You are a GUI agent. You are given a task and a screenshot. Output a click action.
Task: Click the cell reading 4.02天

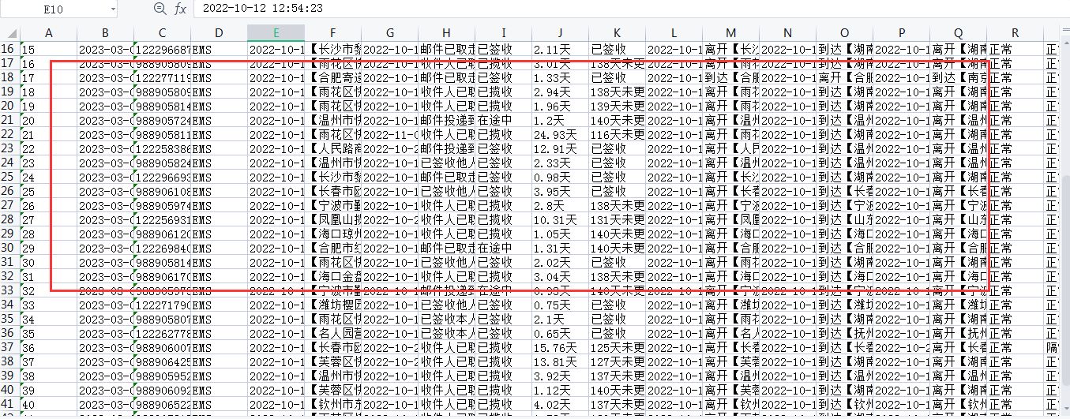pos(560,404)
